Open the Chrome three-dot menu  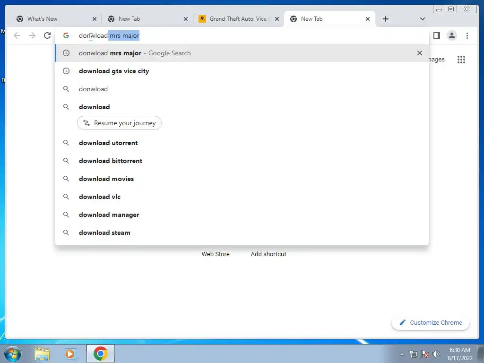coord(467,35)
